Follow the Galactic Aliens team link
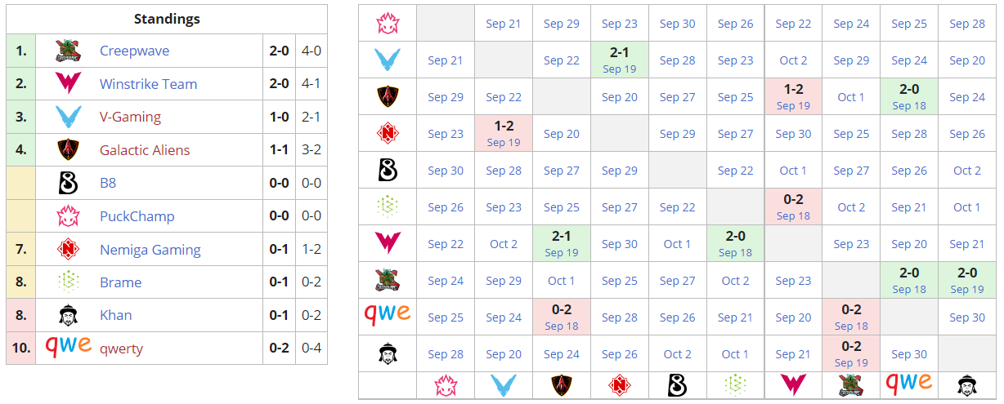Viewport: 1004px width, 404px height. [x=145, y=150]
